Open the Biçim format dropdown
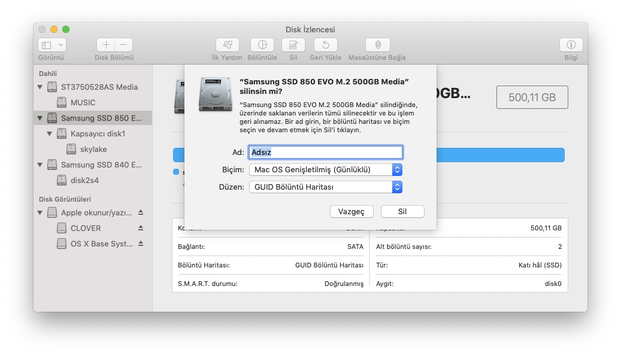Screen dimensions: 621x356 (325, 170)
